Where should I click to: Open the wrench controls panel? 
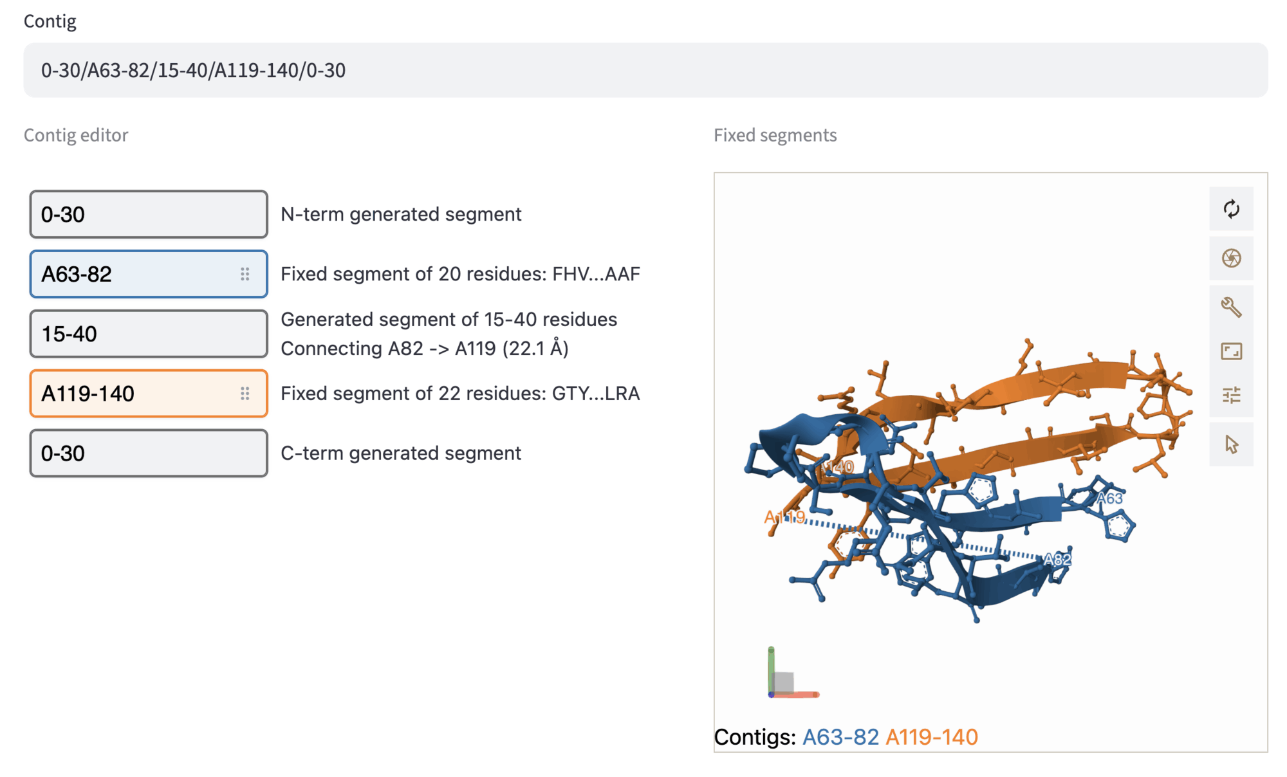[1230, 307]
